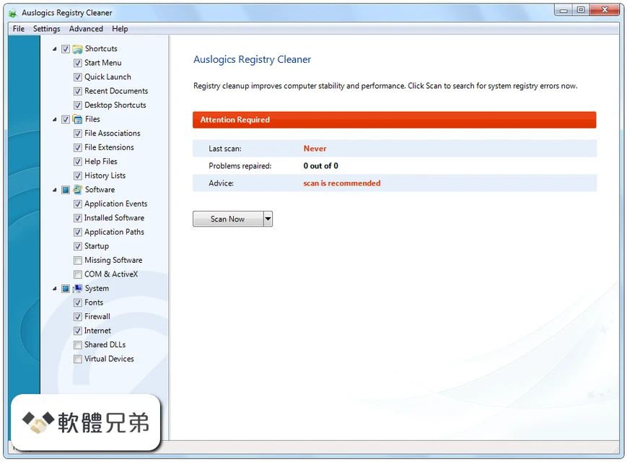627x462 pixels.
Task: Click the Auslogics Registry Cleaner heading
Action: pyautogui.click(x=252, y=60)
